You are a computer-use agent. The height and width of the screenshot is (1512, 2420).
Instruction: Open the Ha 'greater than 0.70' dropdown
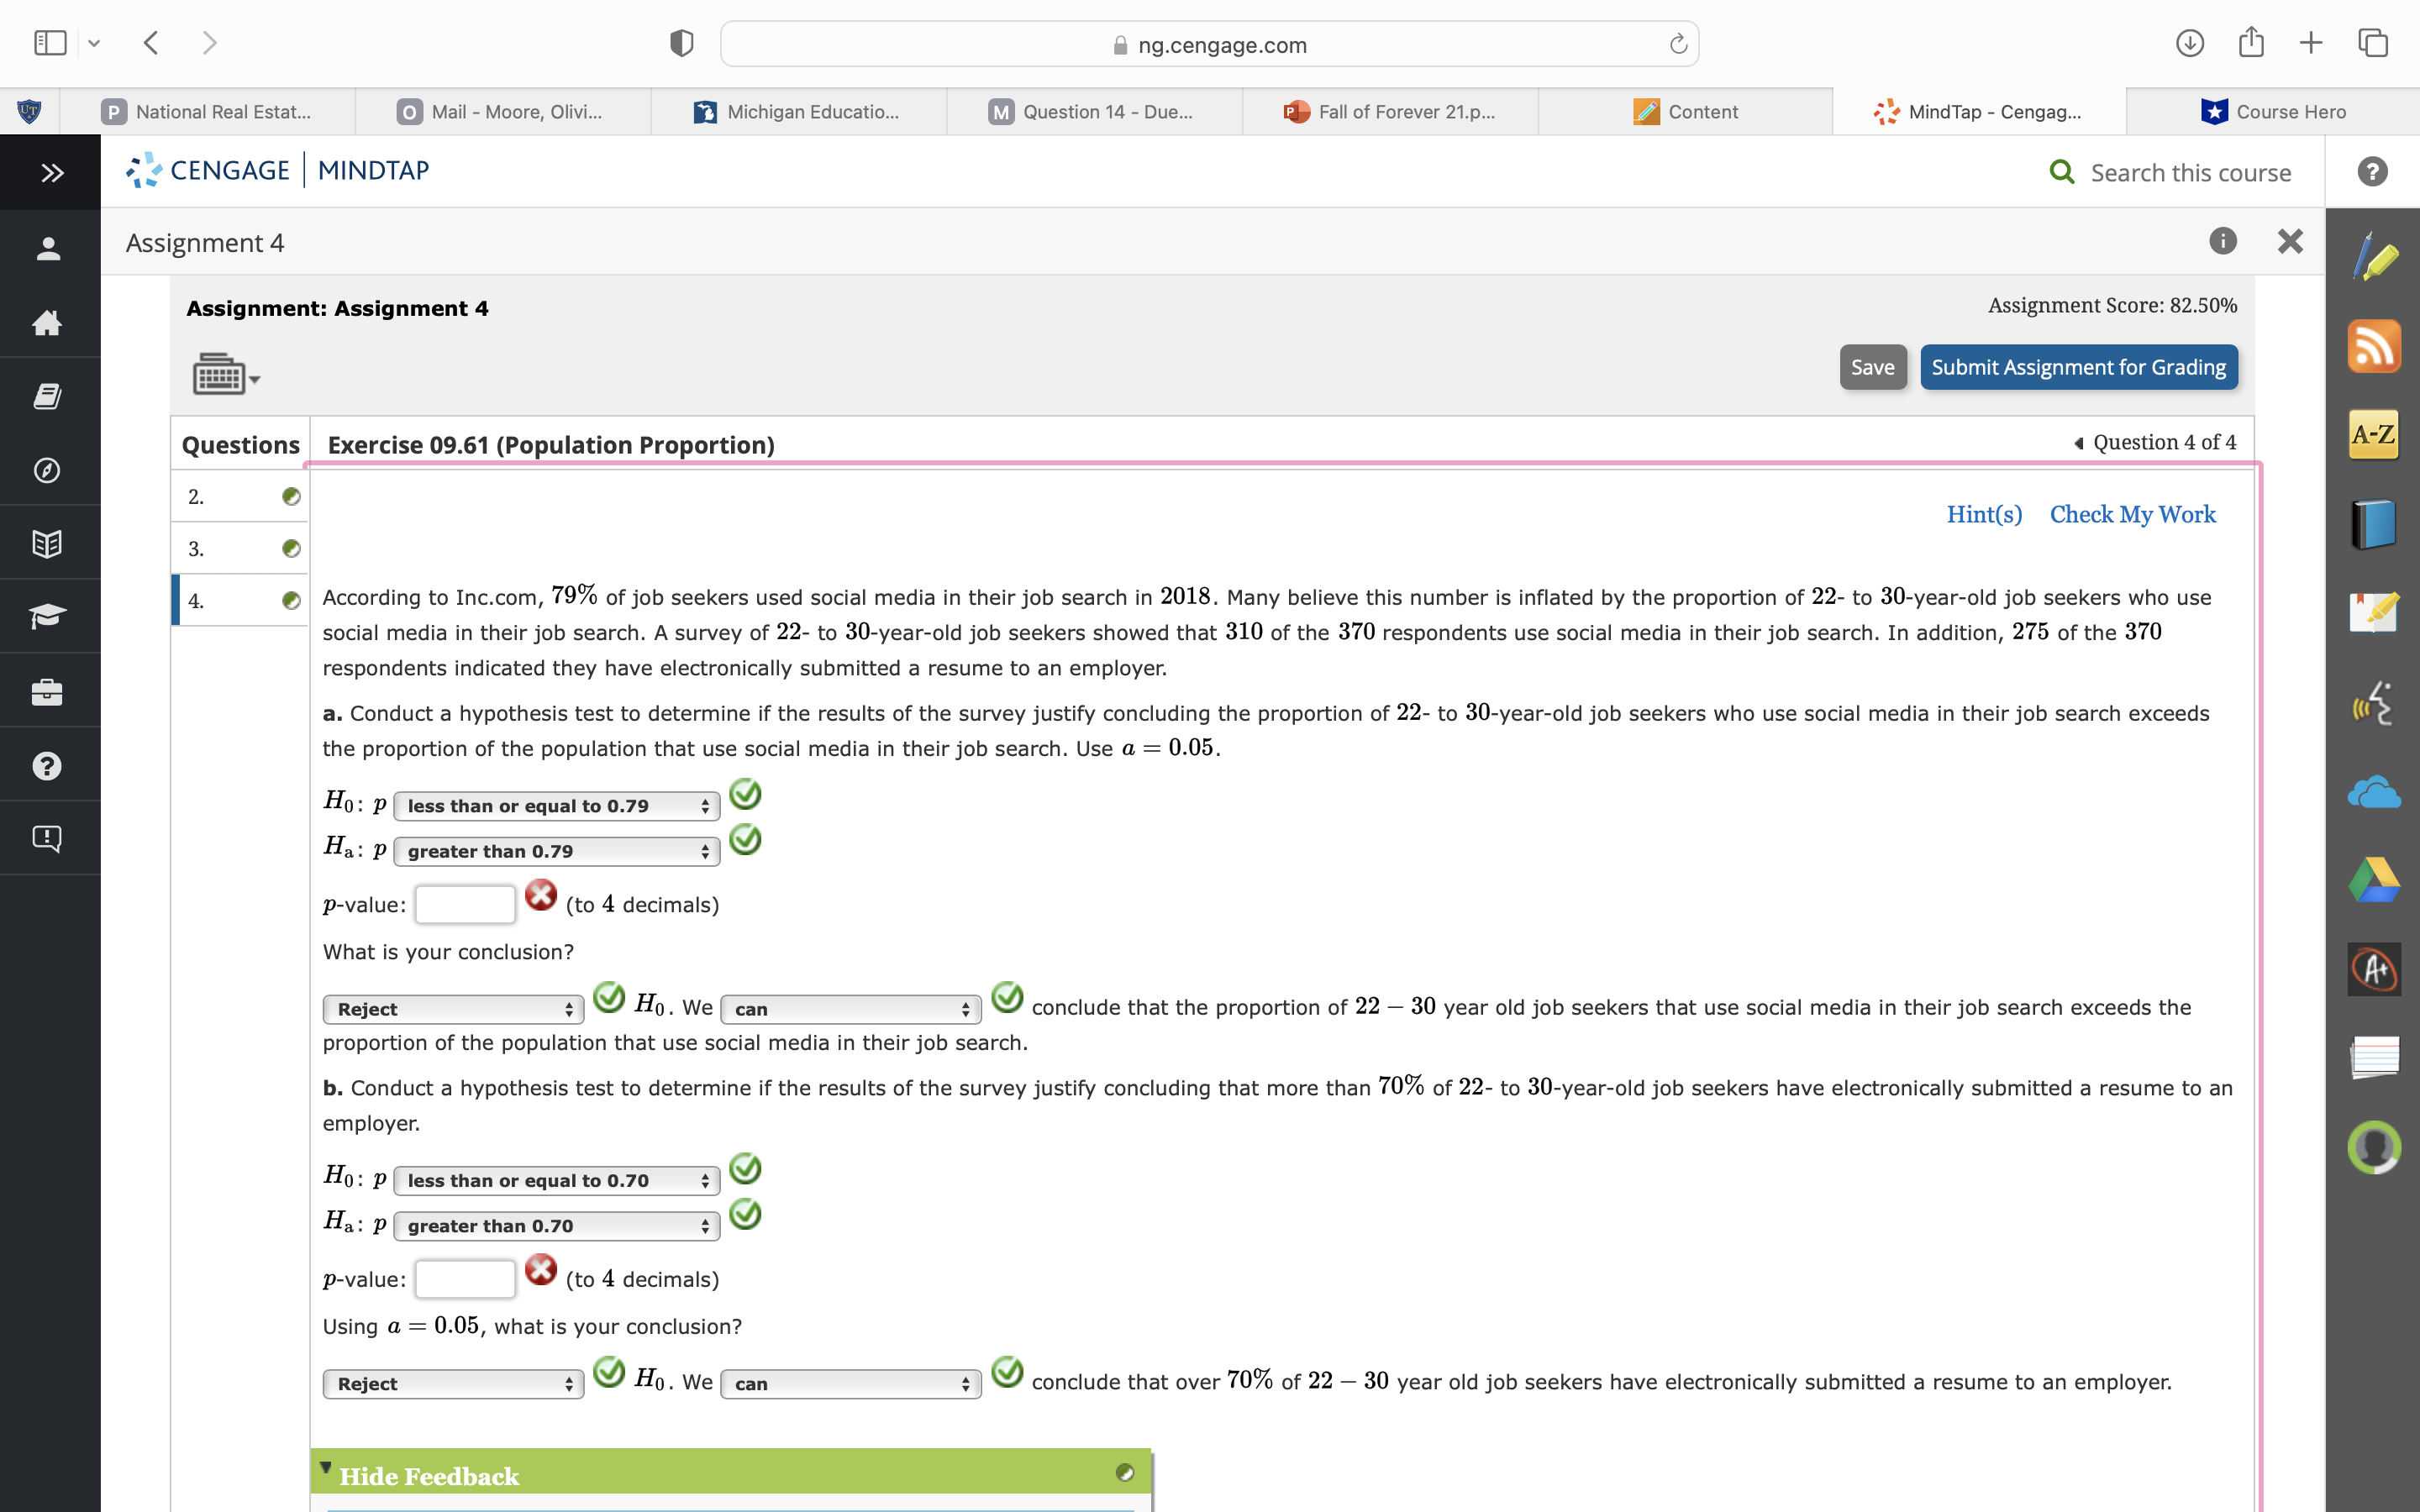tap(556, 1226)
